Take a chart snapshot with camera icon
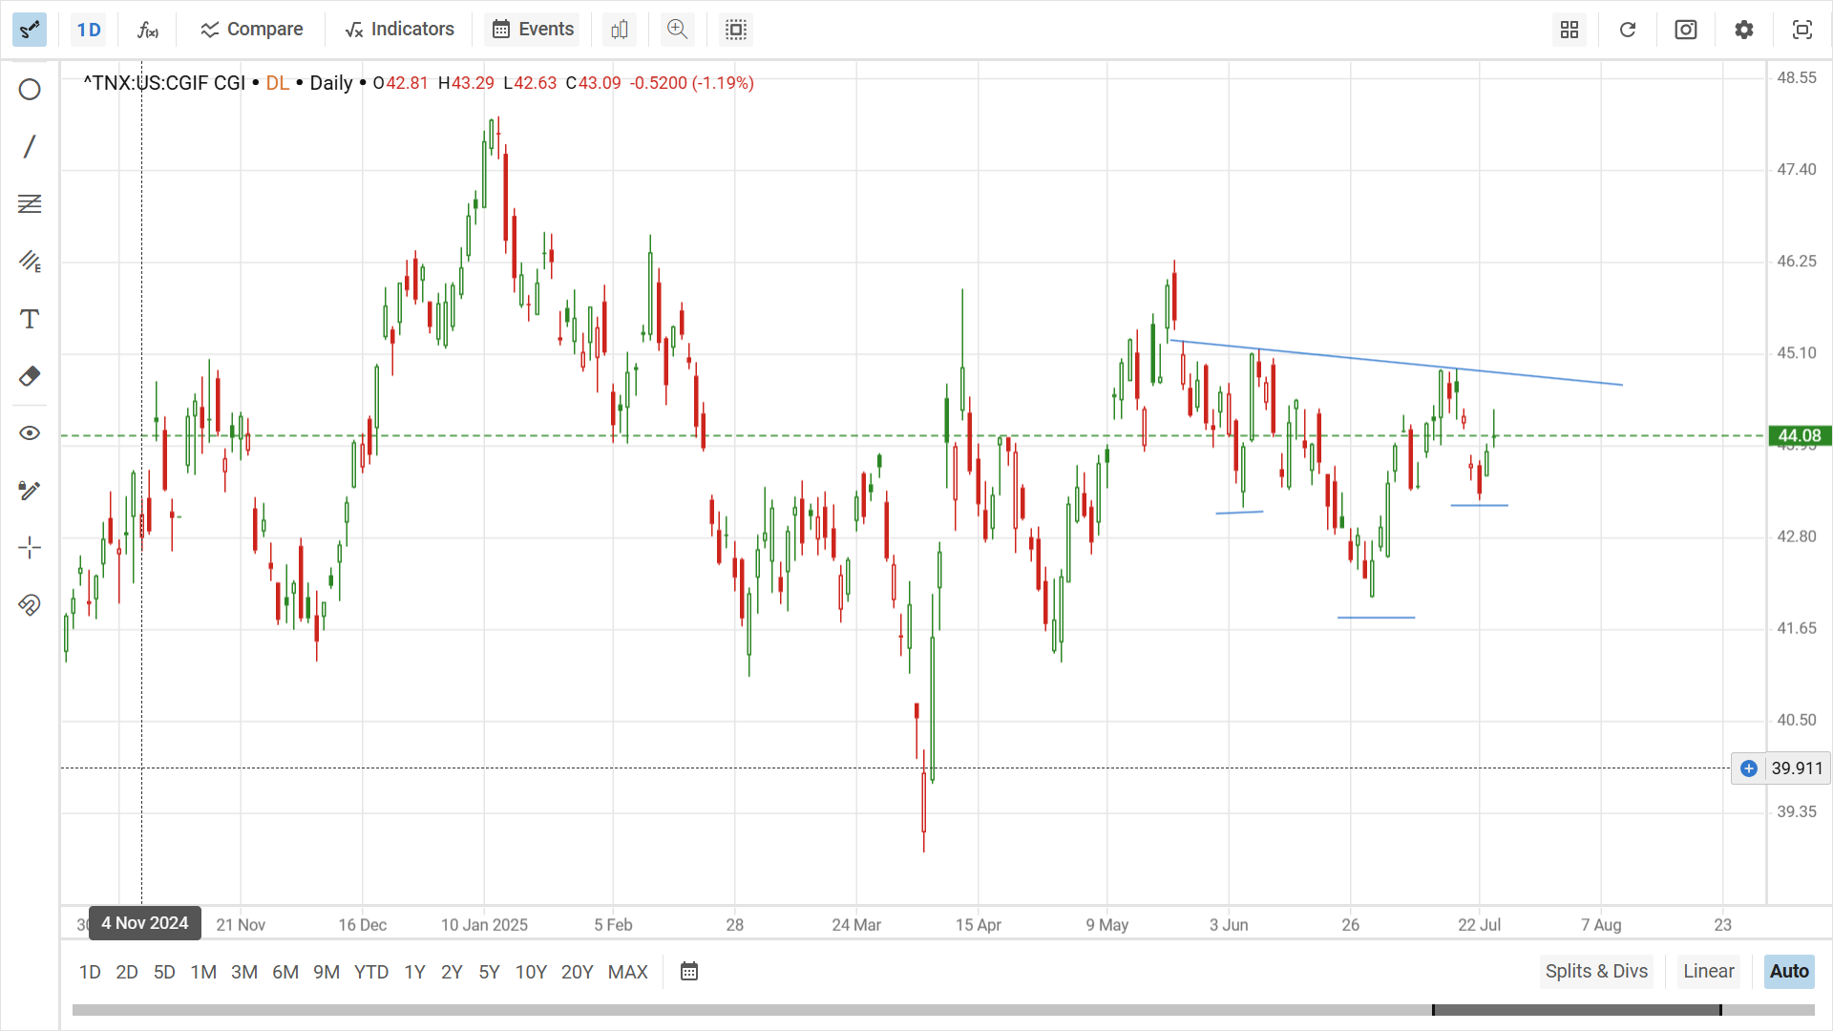This screenshot has height=1031, width=1833. tap(1686, 30)
